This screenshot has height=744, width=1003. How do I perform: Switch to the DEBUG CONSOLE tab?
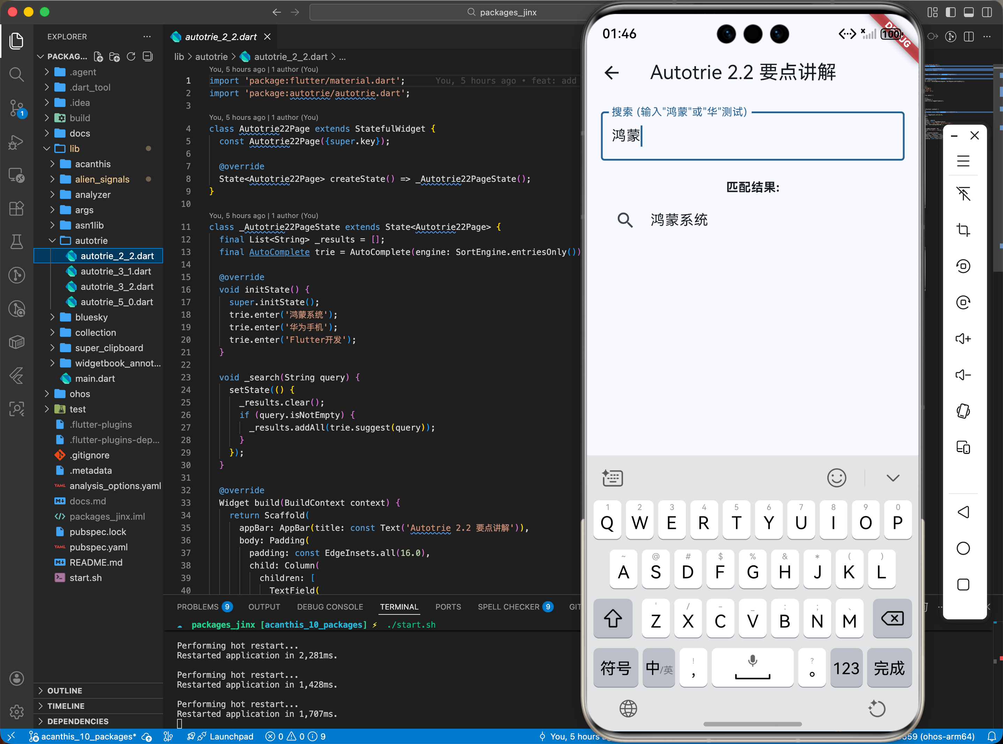[330, 607]
